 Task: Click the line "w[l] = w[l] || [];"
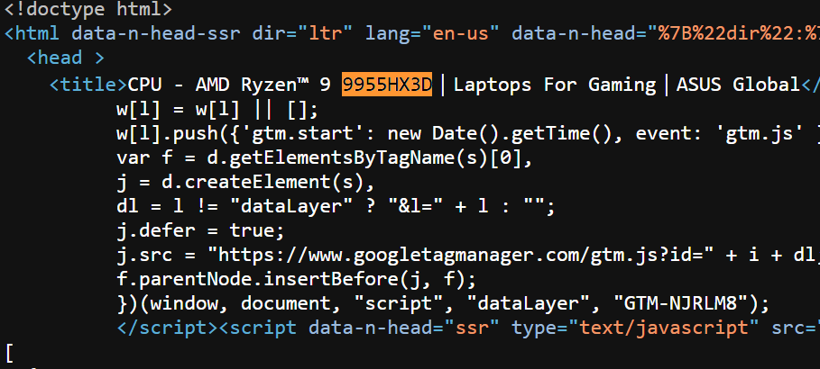(217, 110)
